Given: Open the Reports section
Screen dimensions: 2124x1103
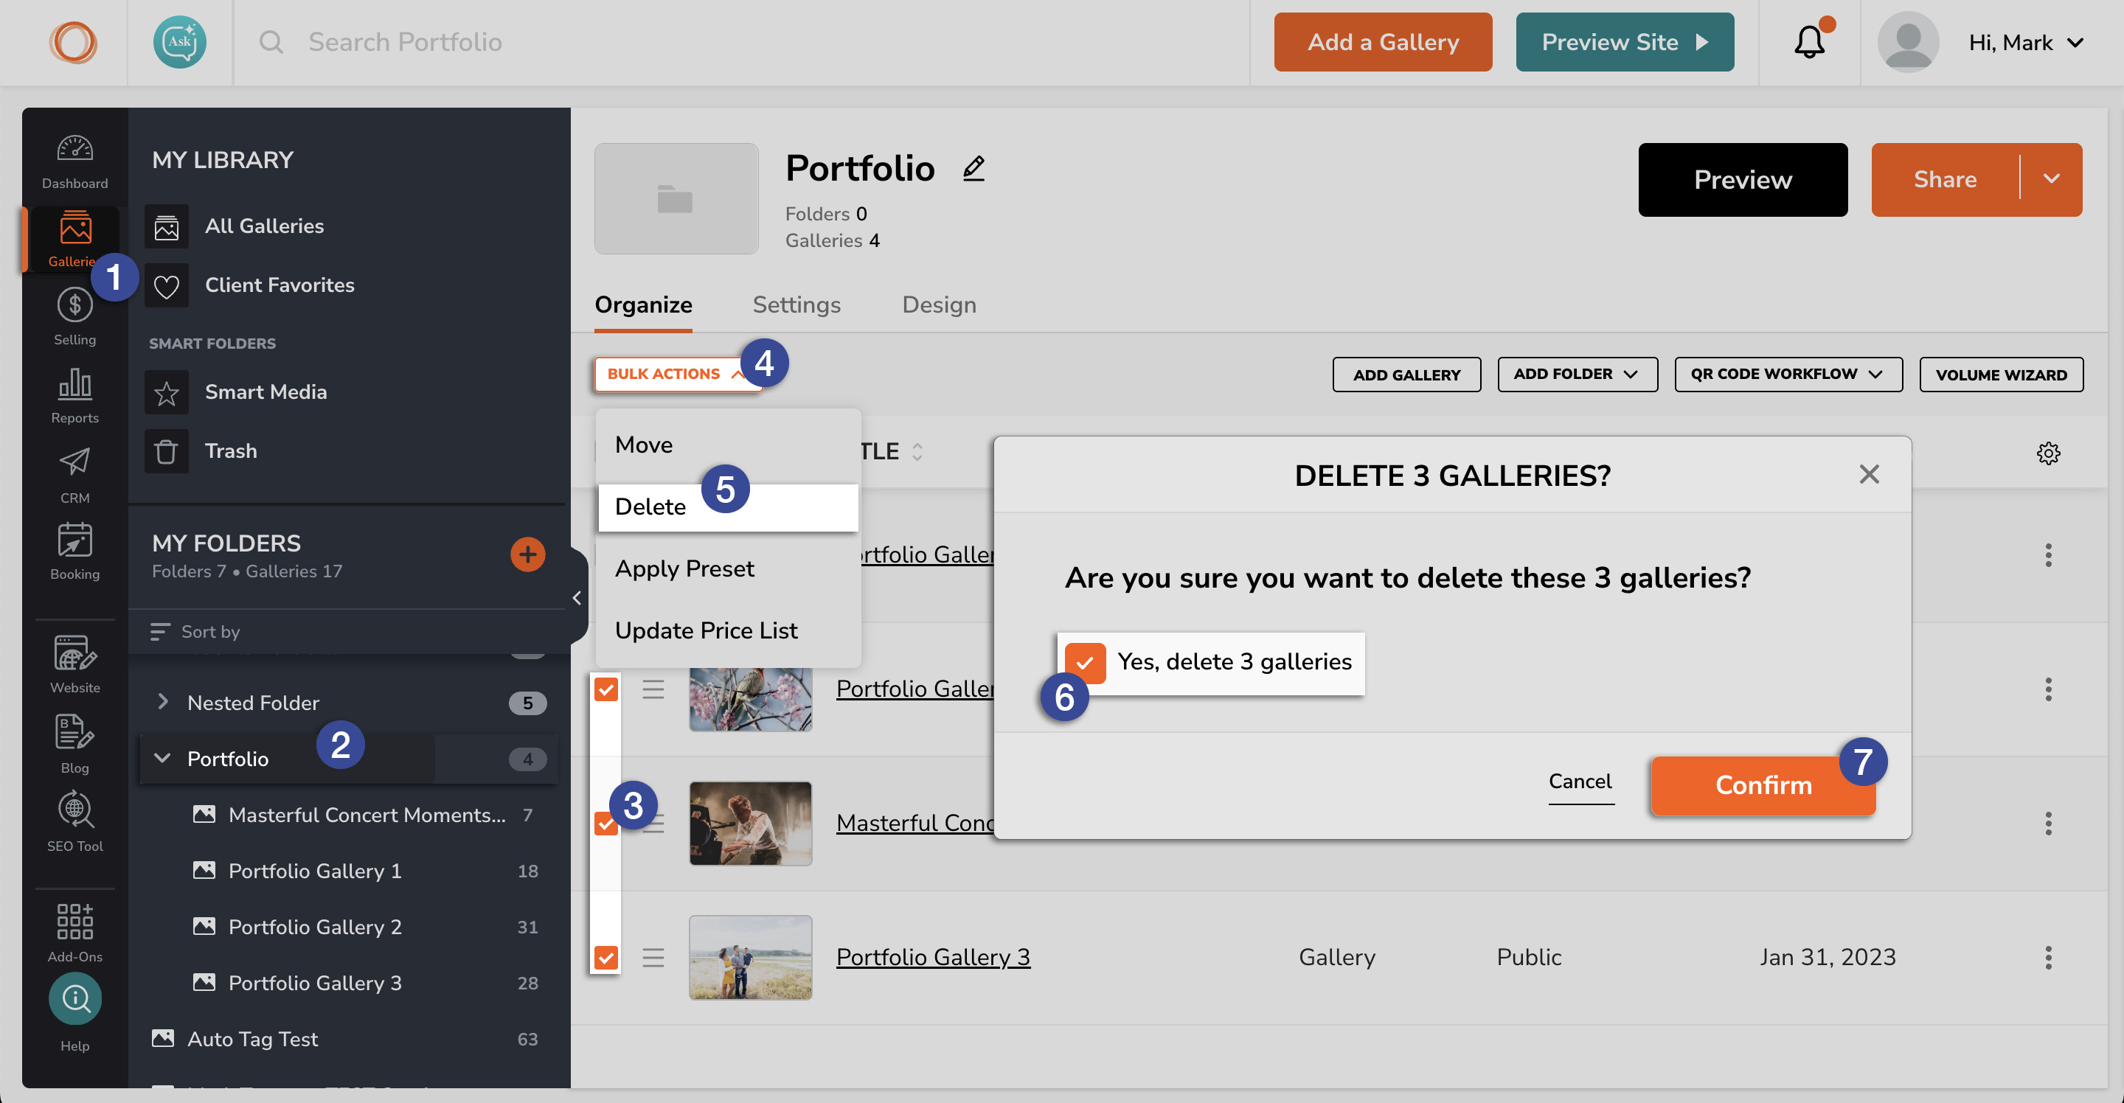Looking at the screenshot, I should [x=74, y=396].
